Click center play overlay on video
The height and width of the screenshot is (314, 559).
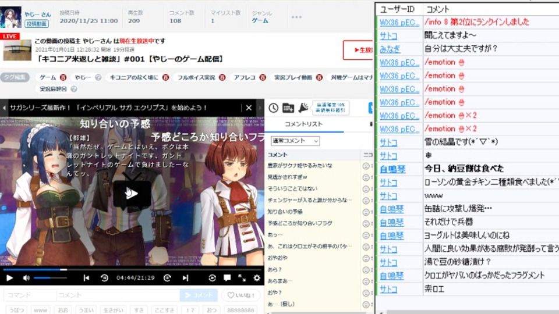click(132, 193)
